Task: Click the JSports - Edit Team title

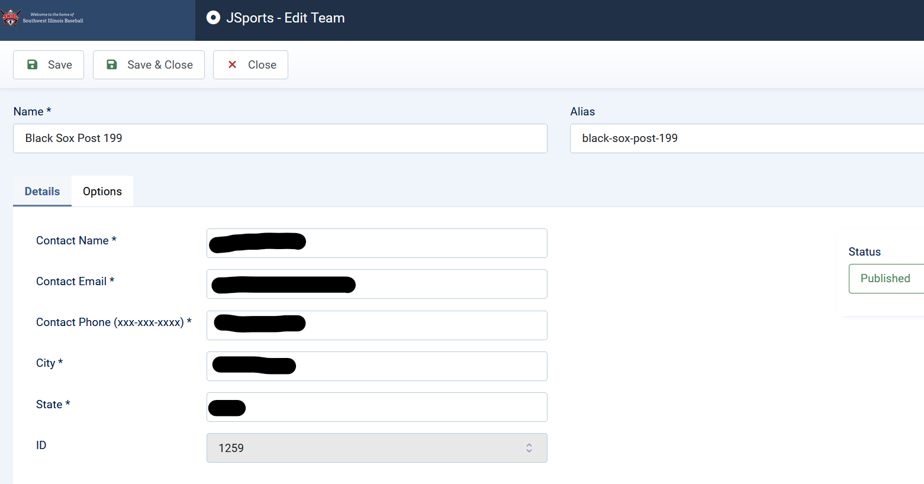Action: click(x=285, y=18)
